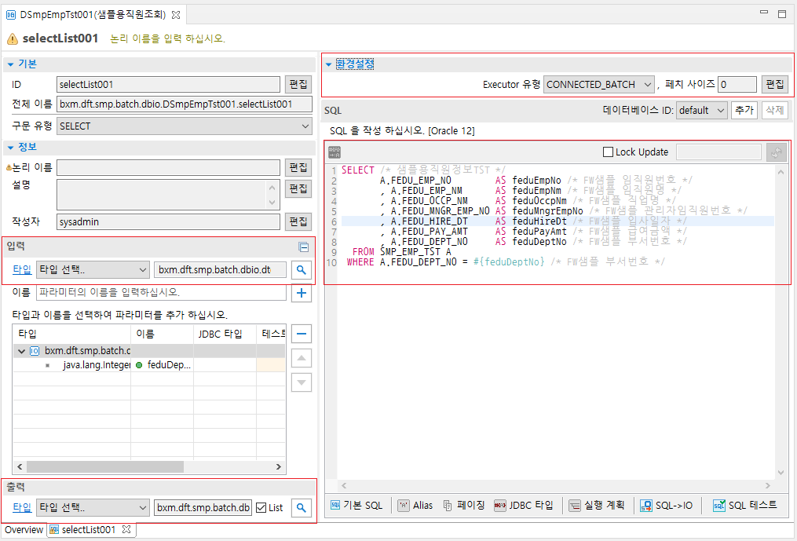The height and width of the screenshot is (541, 797).
Task: Open the 데이터베이스 ID dropdown
Action: [x=701, y=111]
